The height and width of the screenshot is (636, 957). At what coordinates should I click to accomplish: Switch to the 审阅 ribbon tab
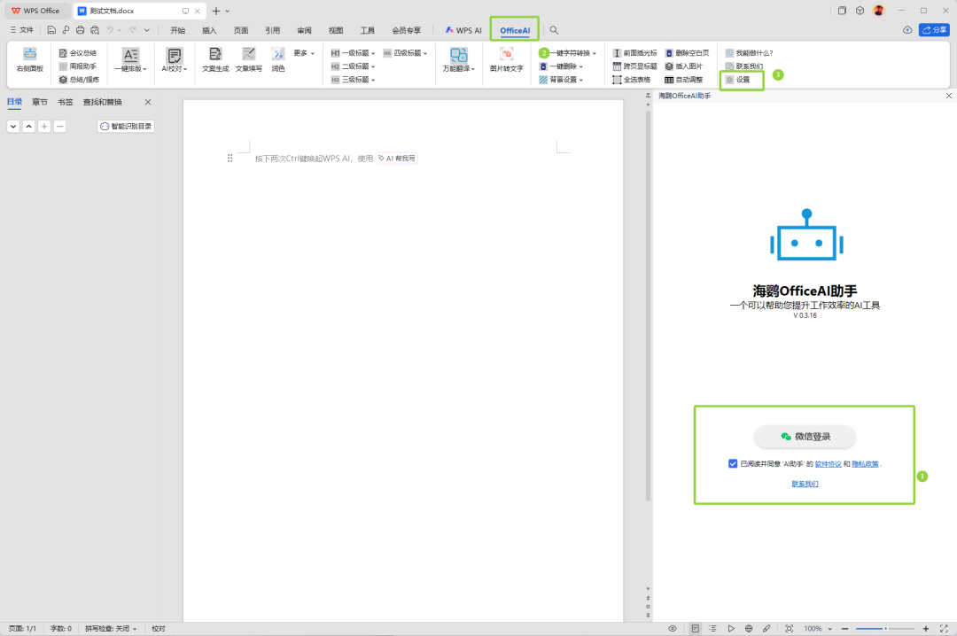click(304, 30)
